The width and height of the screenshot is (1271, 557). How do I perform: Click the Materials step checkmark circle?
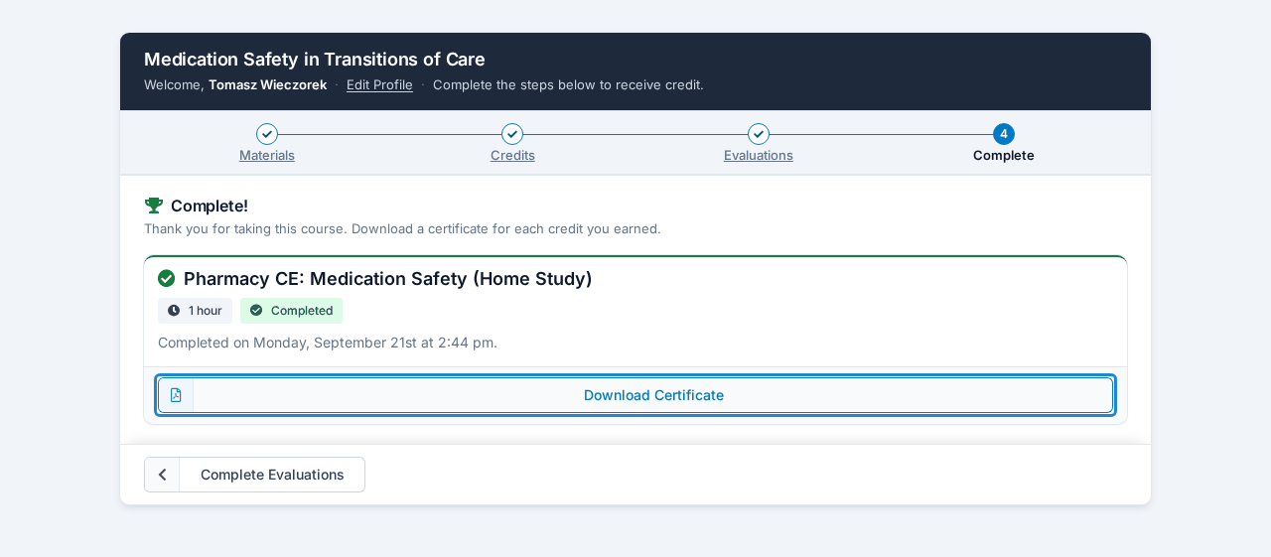(267, 134)
